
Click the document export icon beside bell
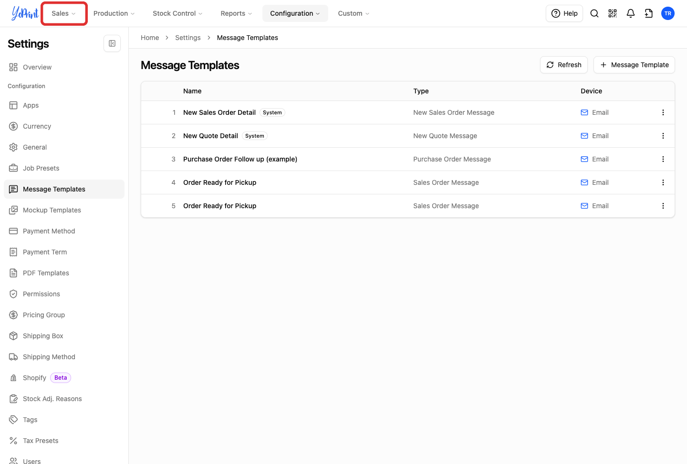point(649,13)
